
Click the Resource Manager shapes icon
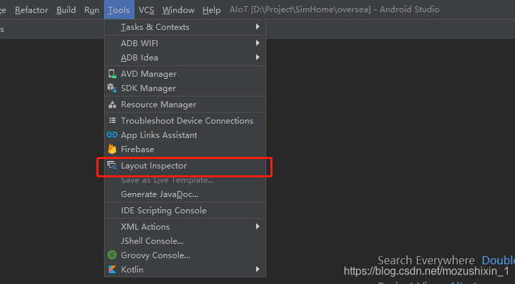(x=112, y=105)
